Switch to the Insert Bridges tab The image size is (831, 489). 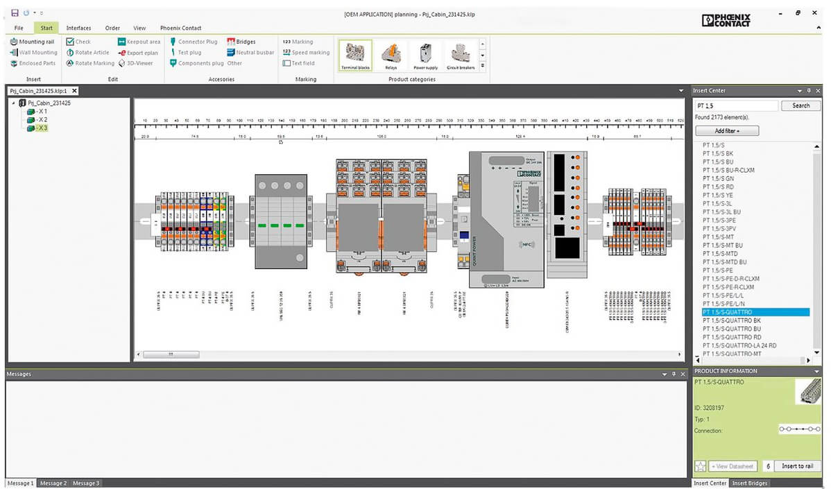(x=750, y=483)
